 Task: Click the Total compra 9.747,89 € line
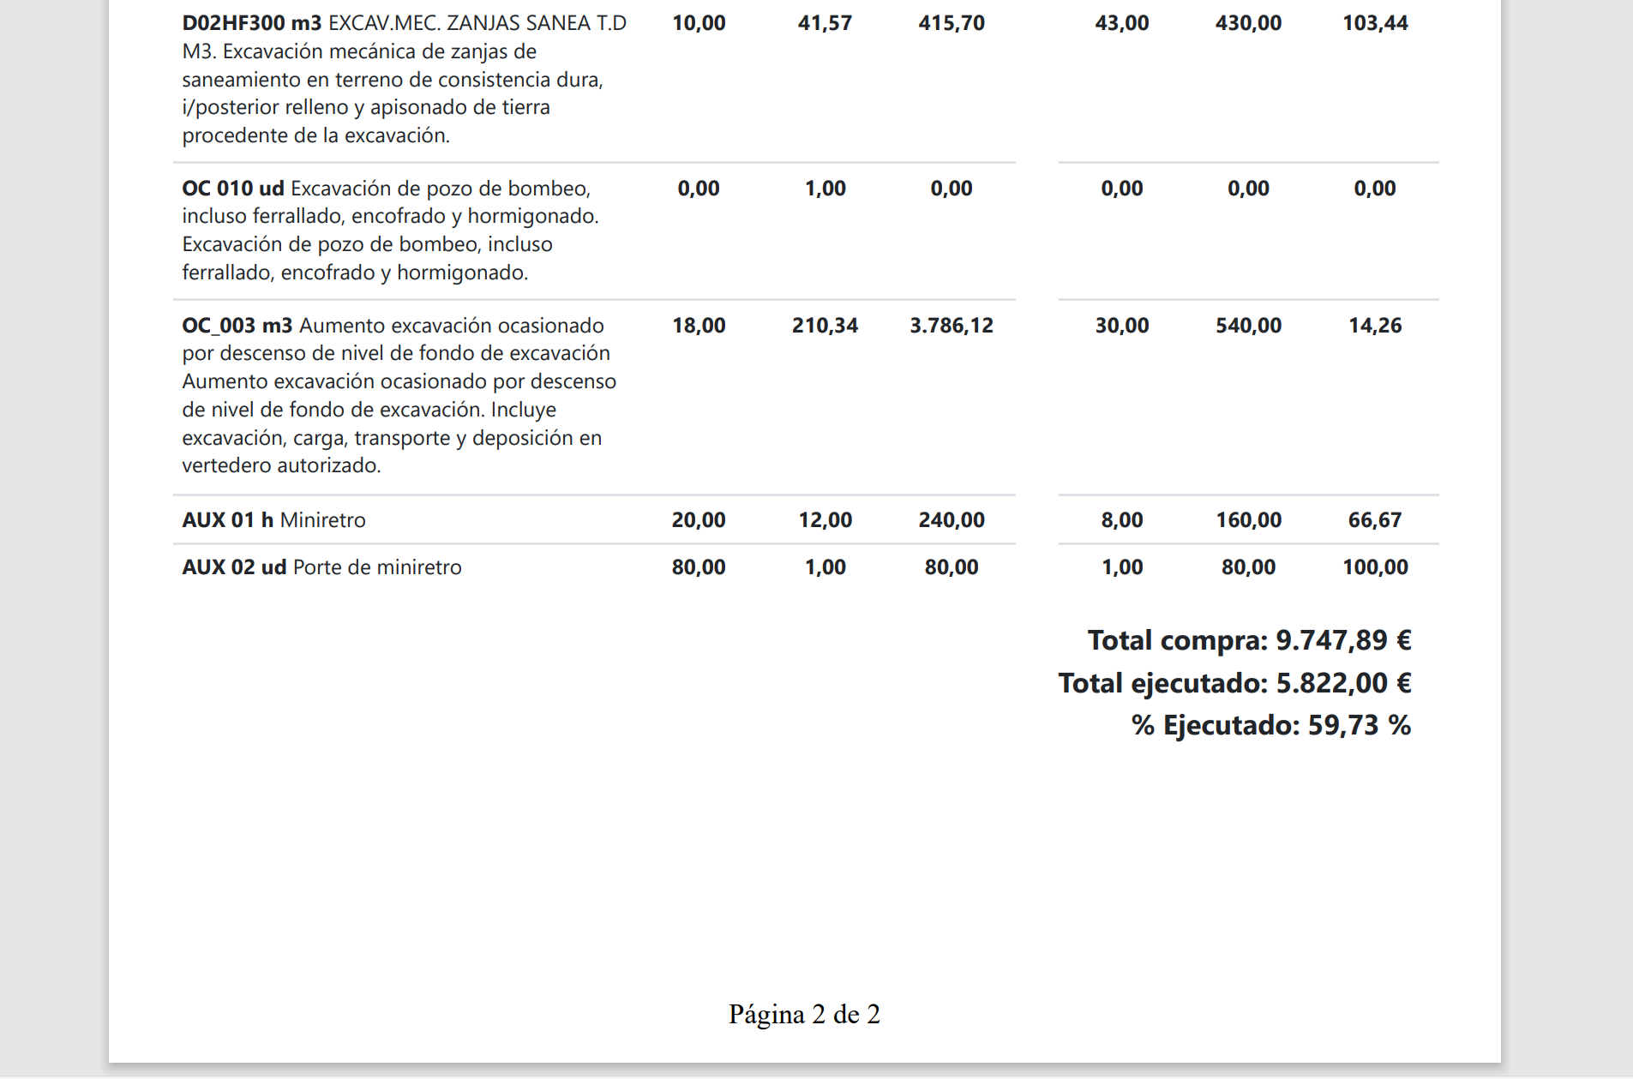point(1249,640)
